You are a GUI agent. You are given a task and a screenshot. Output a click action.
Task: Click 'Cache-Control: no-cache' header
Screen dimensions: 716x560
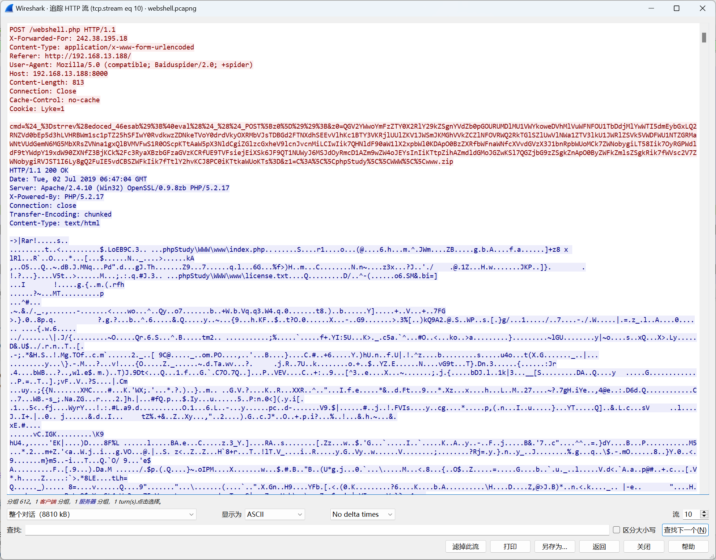pyautogui.click(x=55, y=100)
